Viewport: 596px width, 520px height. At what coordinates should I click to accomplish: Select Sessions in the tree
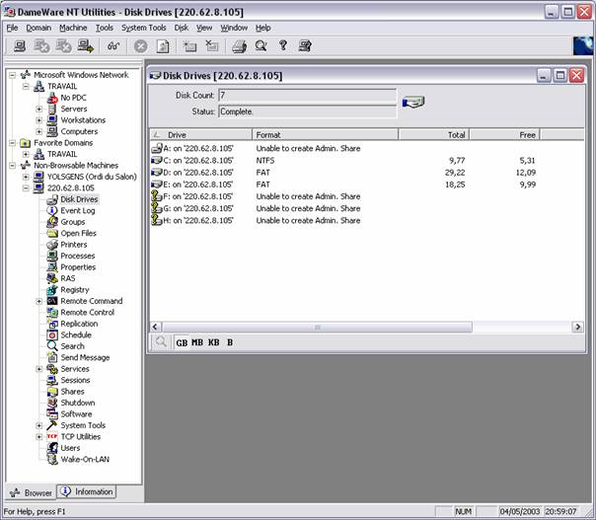[75, 380]
